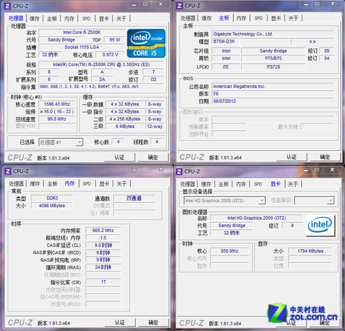Click the CPU-Z icon in the processor window title bar
Viewport: 345px width, 331px height.
(x=8, y=6)
